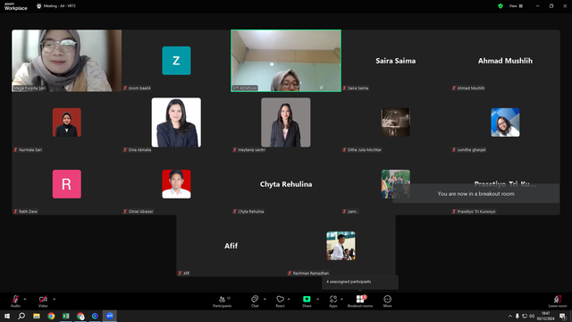Expand reaction options arrow beside React

(x=289, y=299)
